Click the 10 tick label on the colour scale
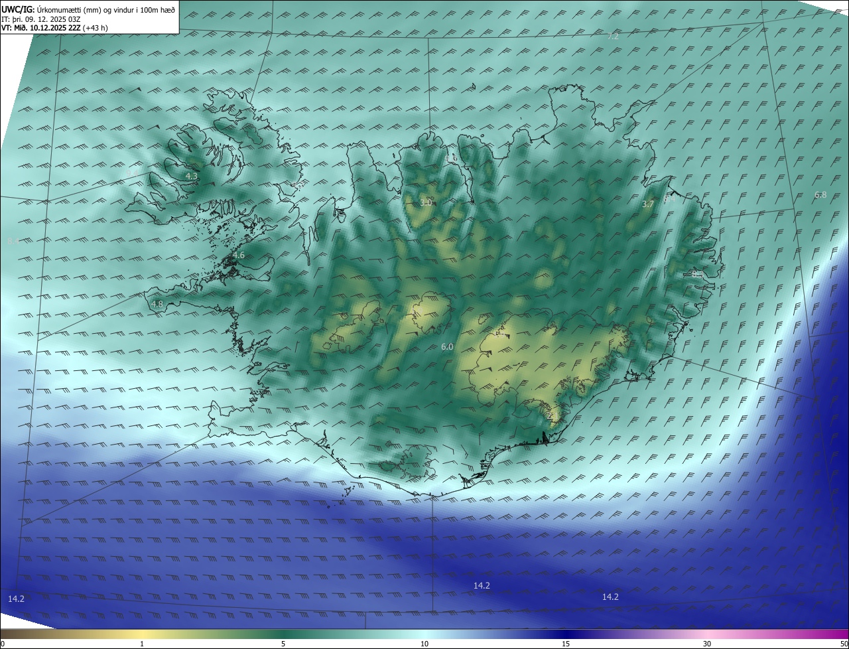 click(x=424, y=644)
